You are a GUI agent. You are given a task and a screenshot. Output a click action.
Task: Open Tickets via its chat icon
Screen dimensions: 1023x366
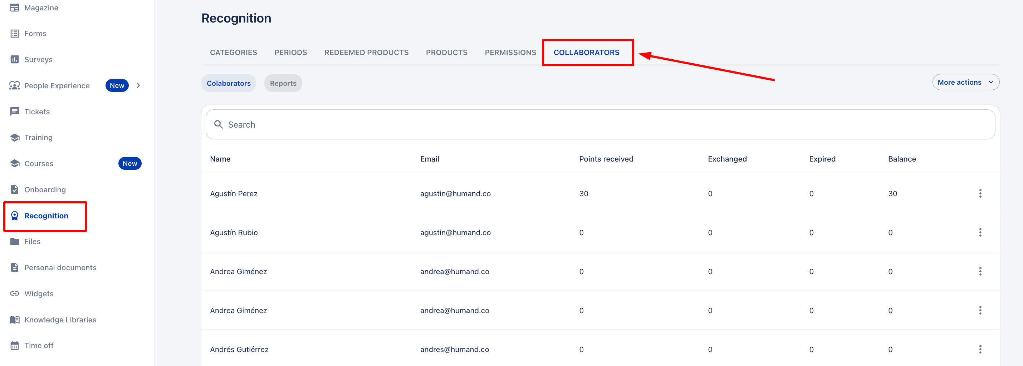point(15,112)
